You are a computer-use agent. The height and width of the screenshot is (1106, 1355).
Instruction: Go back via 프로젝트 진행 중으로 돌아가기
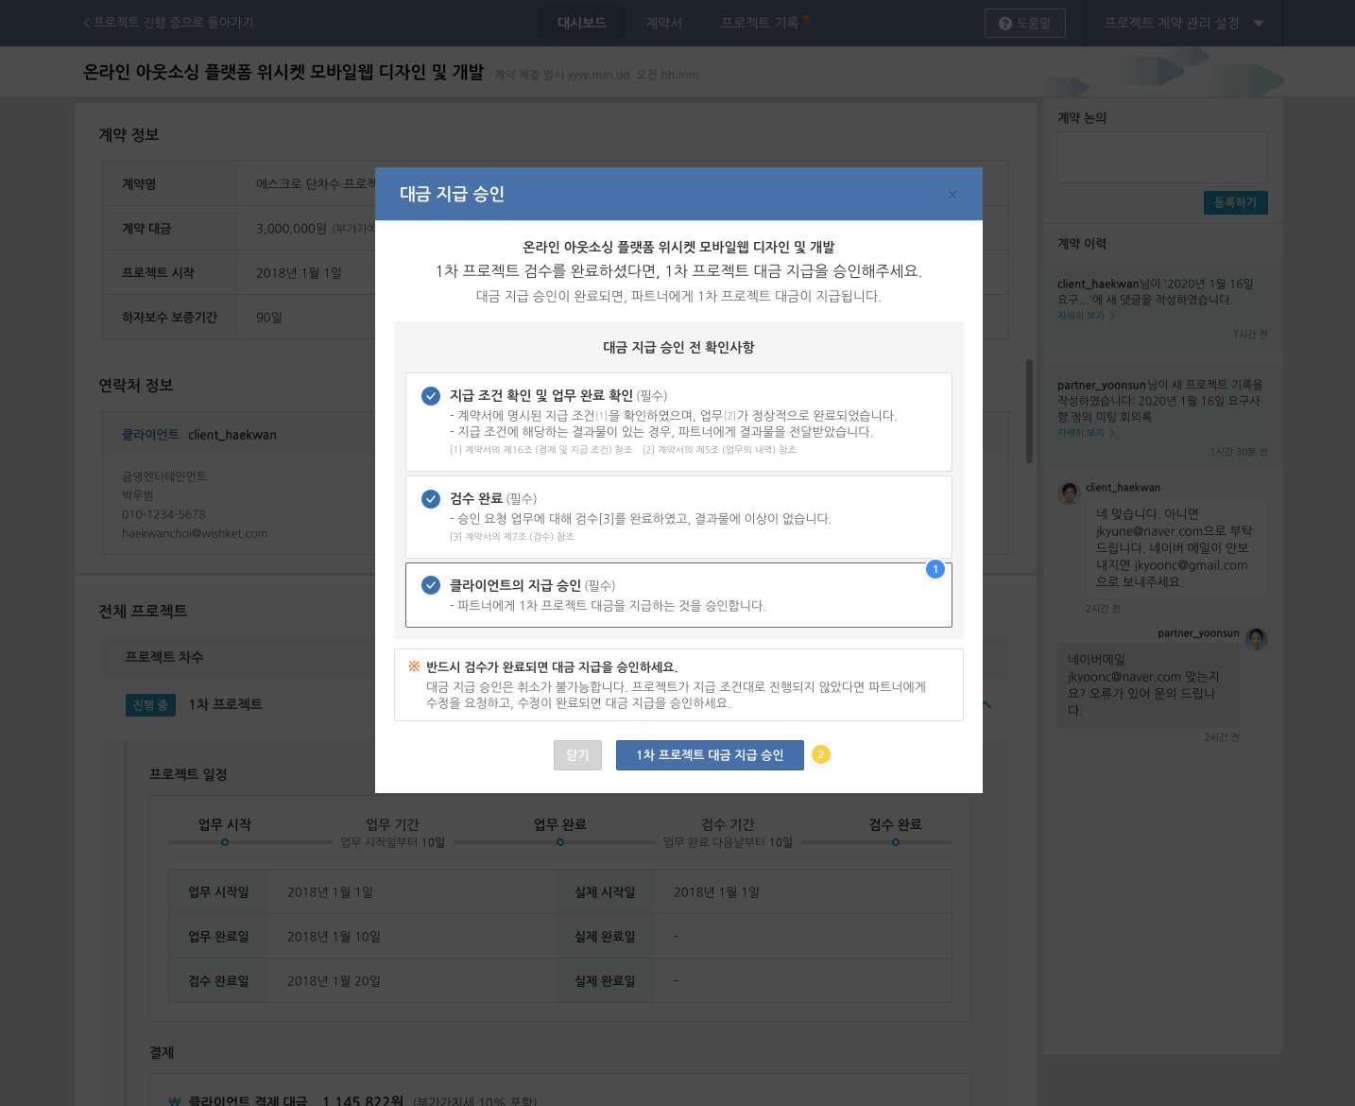pos(169,23)
